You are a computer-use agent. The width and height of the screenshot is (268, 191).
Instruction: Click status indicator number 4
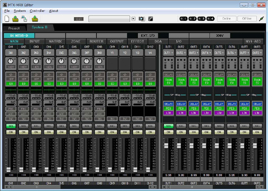coord(210,19)
